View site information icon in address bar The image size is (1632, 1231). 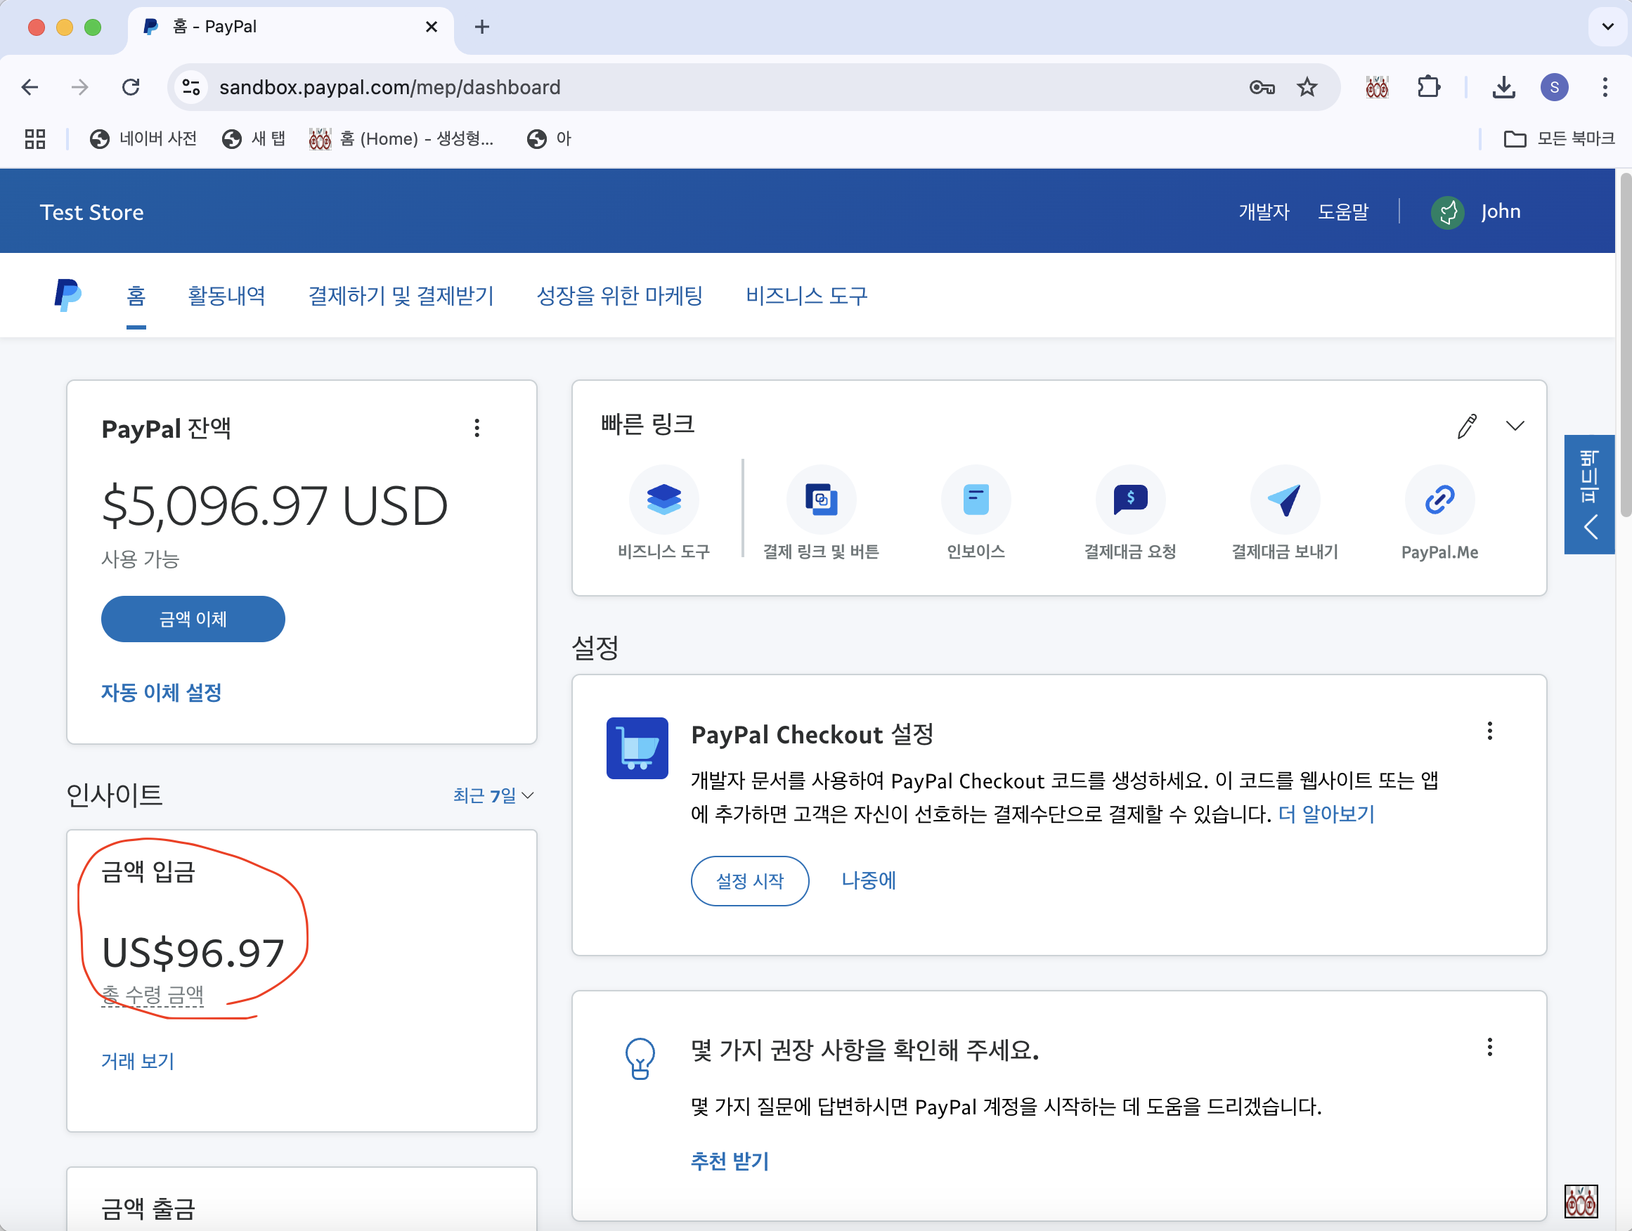point(191,87)
